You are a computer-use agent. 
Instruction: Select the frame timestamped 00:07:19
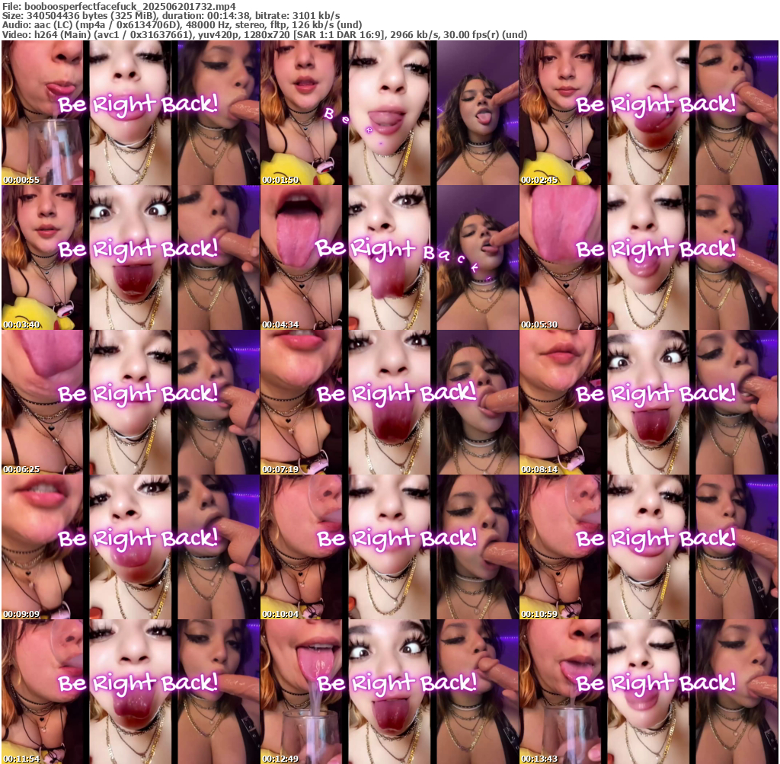(389, 402)
